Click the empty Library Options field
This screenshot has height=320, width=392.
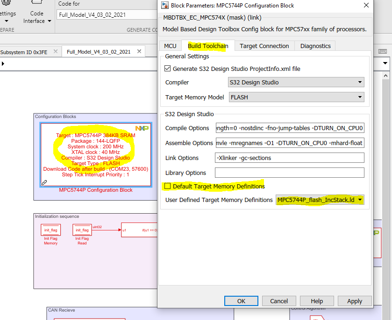290,173
